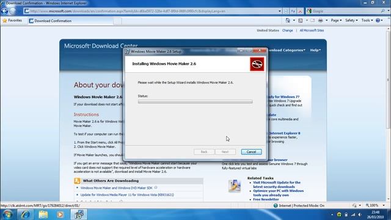Open Internet Explorer from the taskbar
The image size is (391, 220).
(x=25, y=215)
